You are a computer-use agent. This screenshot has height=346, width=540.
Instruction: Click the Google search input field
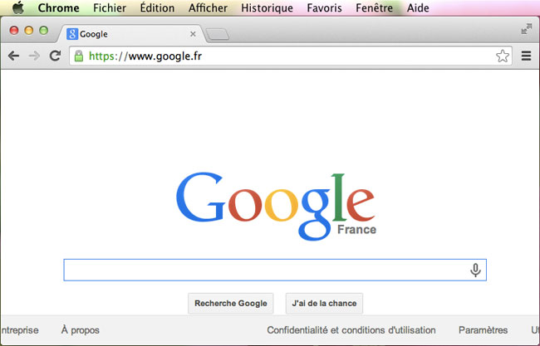[275, 270]
